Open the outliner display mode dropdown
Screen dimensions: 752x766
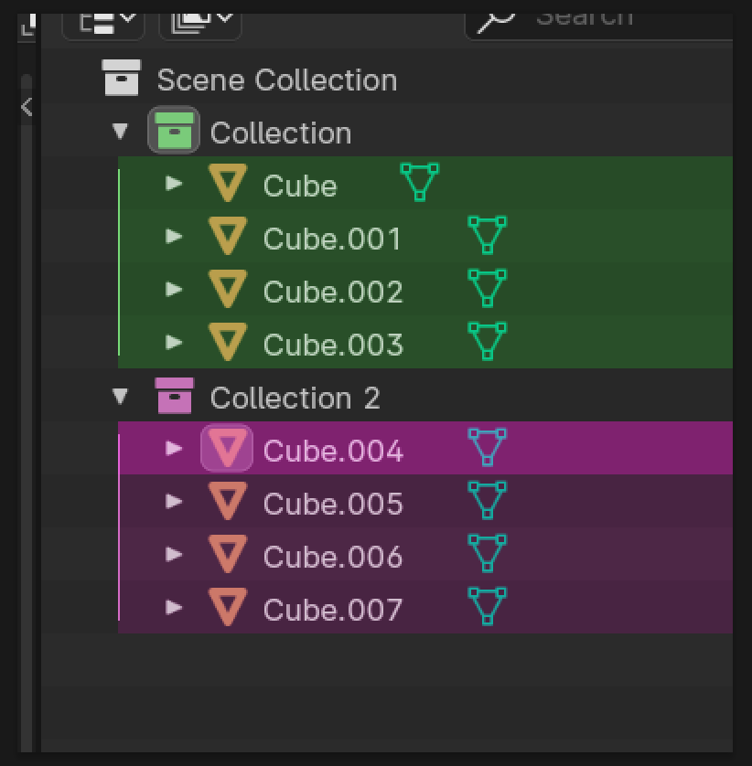(103, 26)
